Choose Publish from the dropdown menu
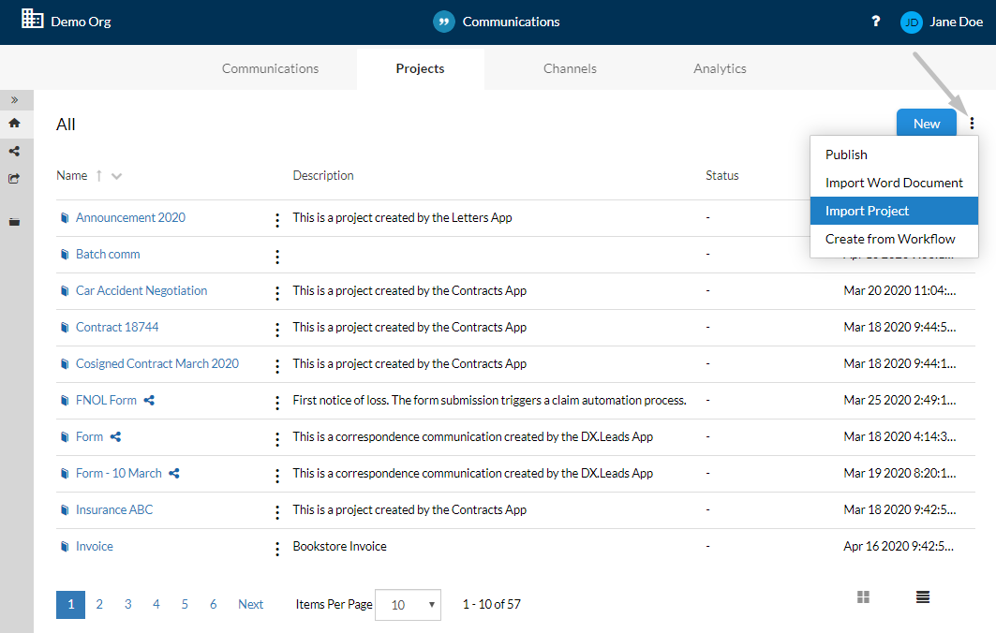This screenshot has height=633, width=996. coord(894,155)
